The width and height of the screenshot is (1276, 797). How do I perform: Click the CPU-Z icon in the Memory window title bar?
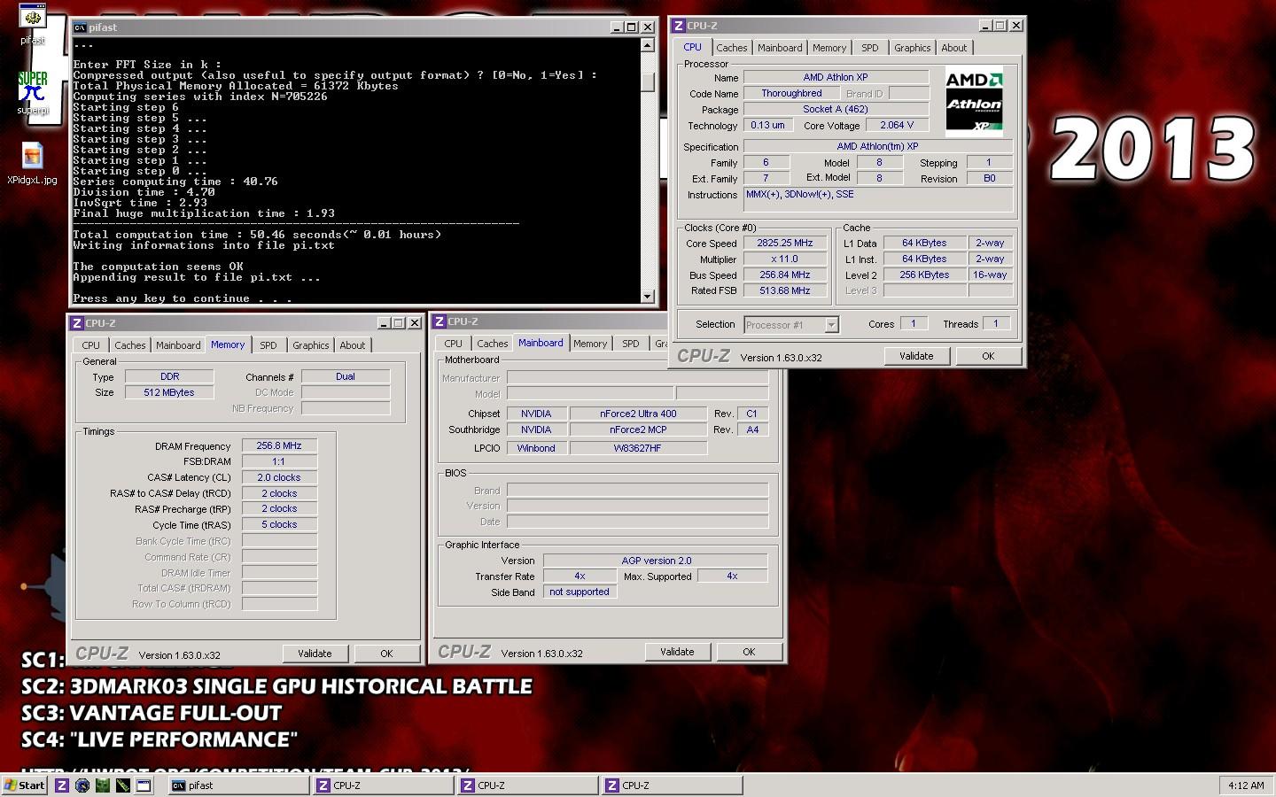point(77,323)
